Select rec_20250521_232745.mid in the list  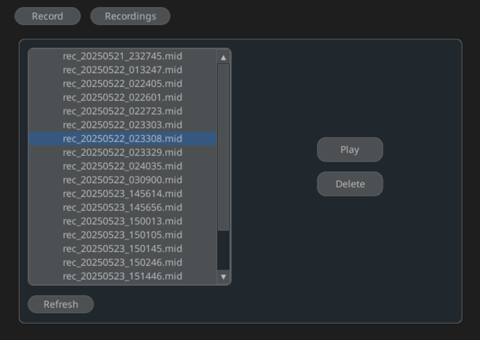click(x=122, y=56)
